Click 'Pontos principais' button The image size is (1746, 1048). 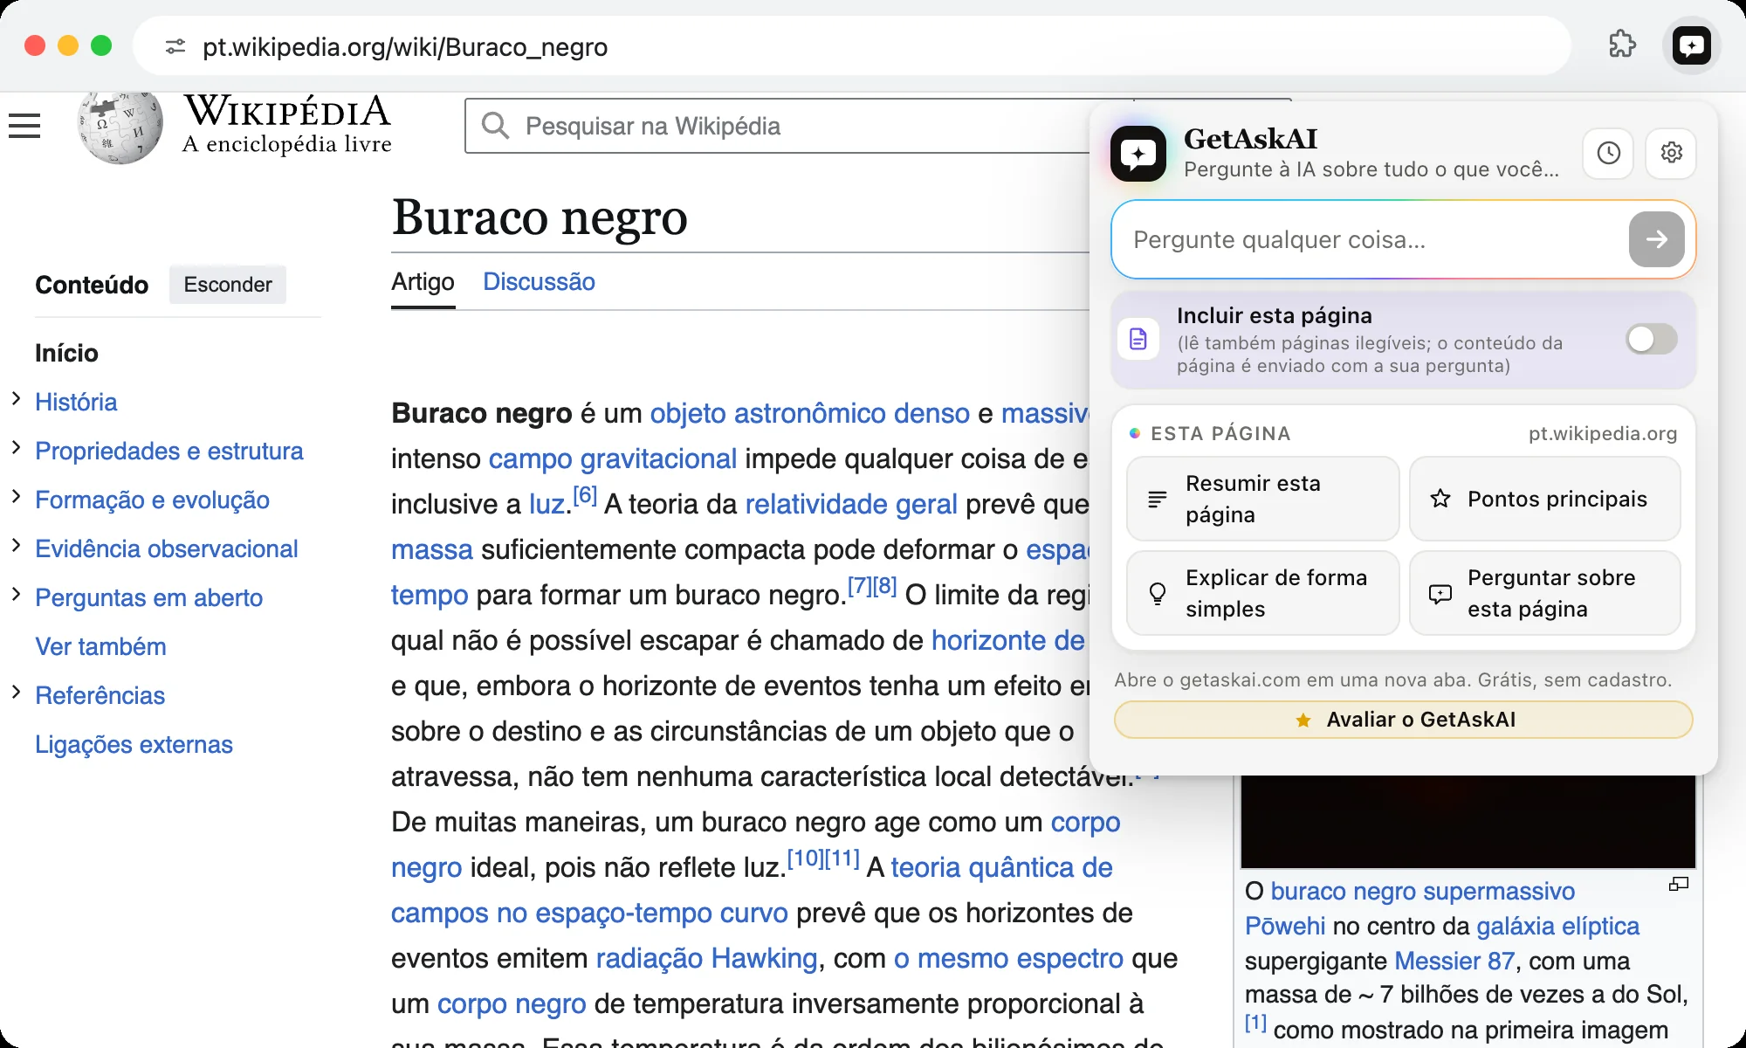pos(1544,499)
